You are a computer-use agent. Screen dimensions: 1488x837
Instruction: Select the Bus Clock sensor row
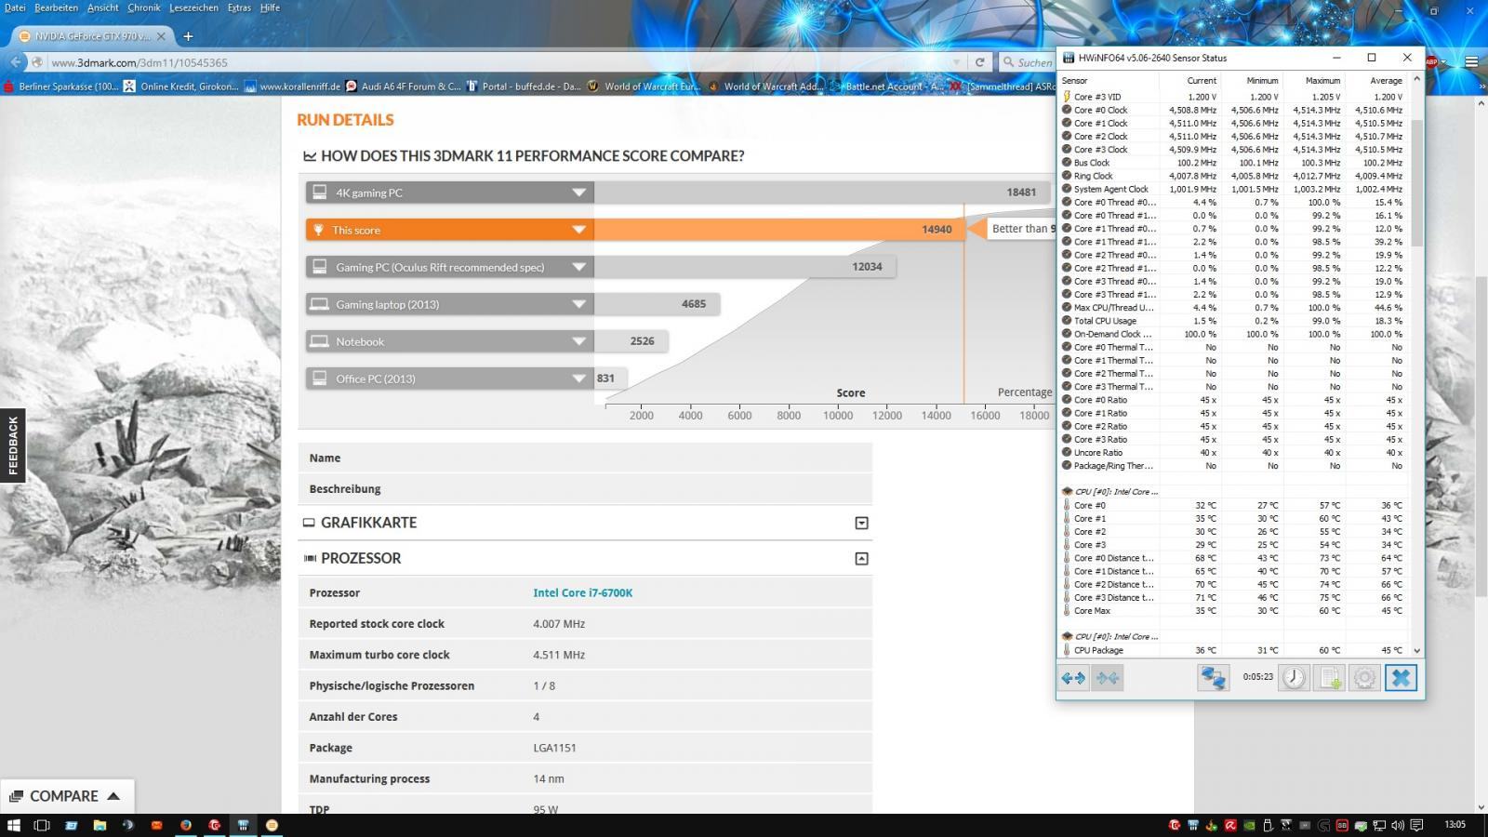click(1233, 163)
